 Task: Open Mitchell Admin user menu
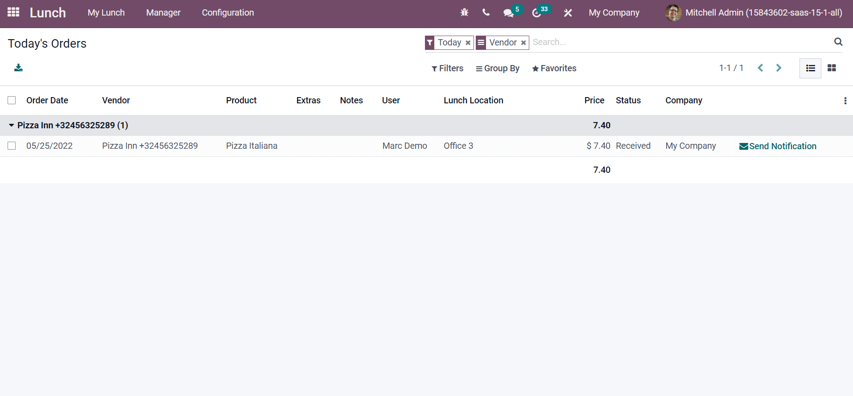(x=754, y=12)
